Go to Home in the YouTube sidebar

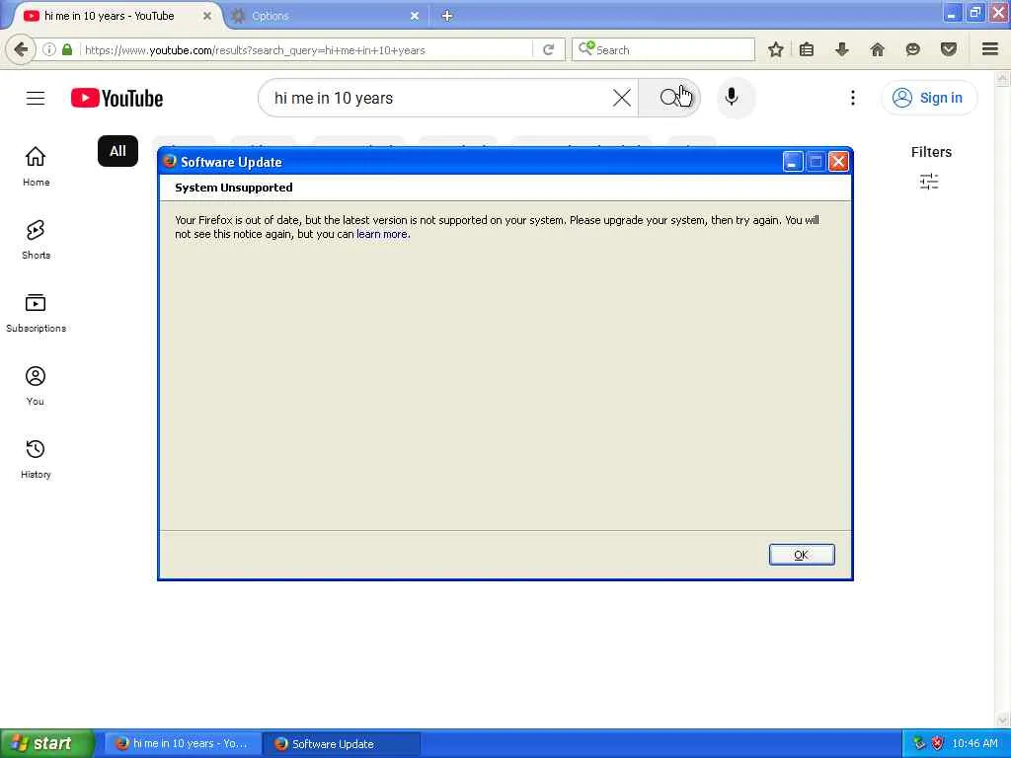tap(36, 166)
